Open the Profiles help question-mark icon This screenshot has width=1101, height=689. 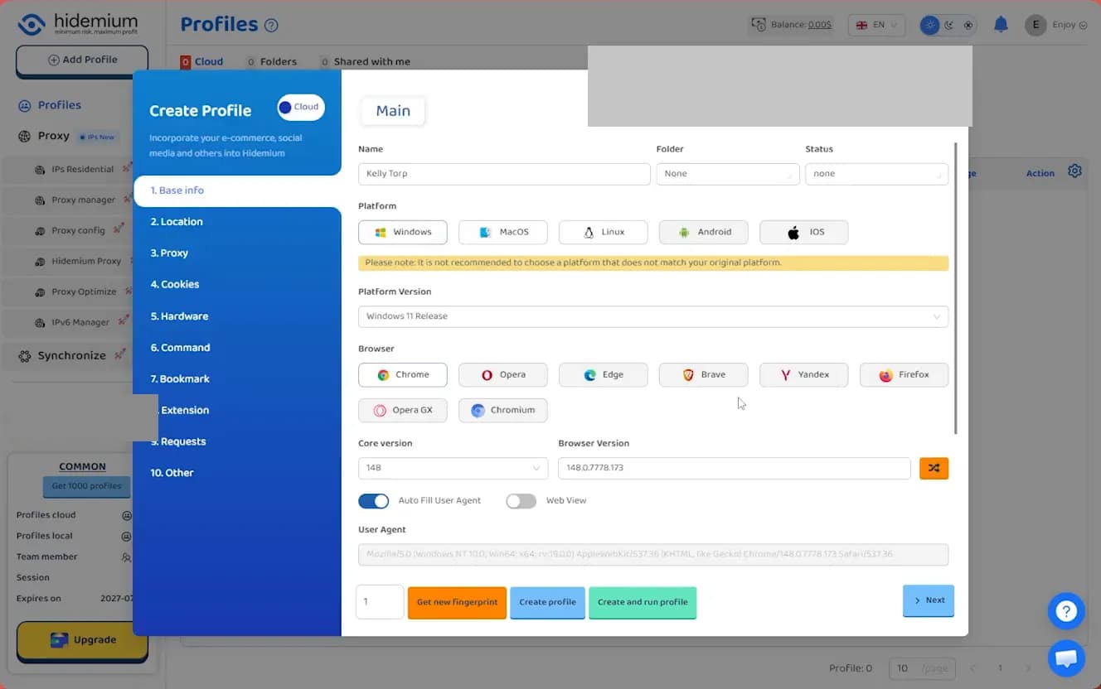[x=271, y=26]
